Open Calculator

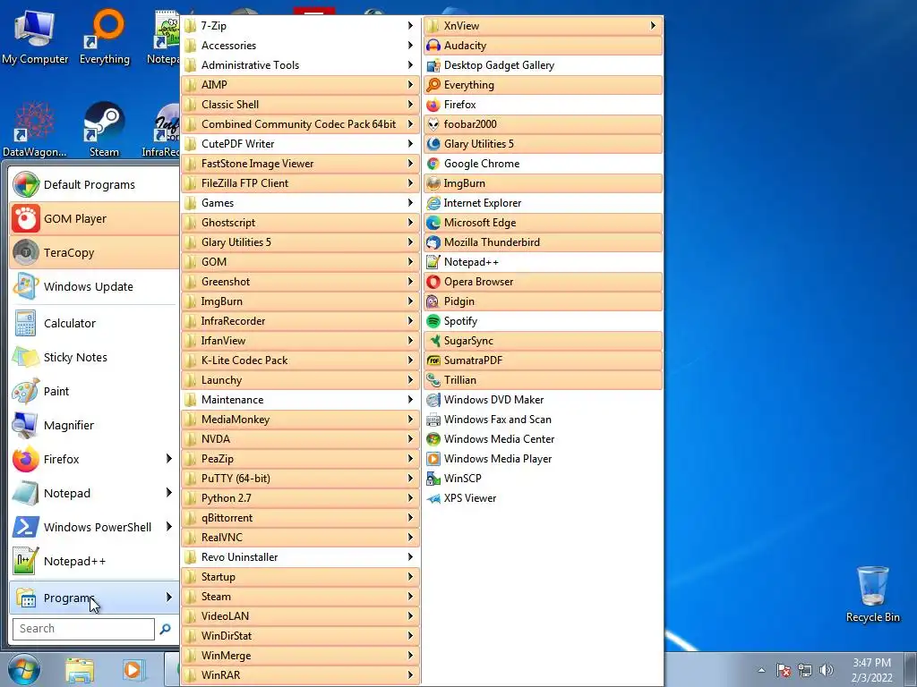(94, 323)
